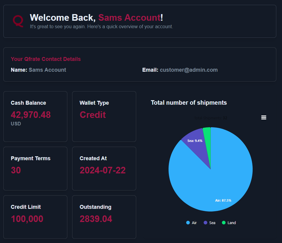
Task: Click the Total Shipments: 32 subtitle
Action: click(210, 118)
